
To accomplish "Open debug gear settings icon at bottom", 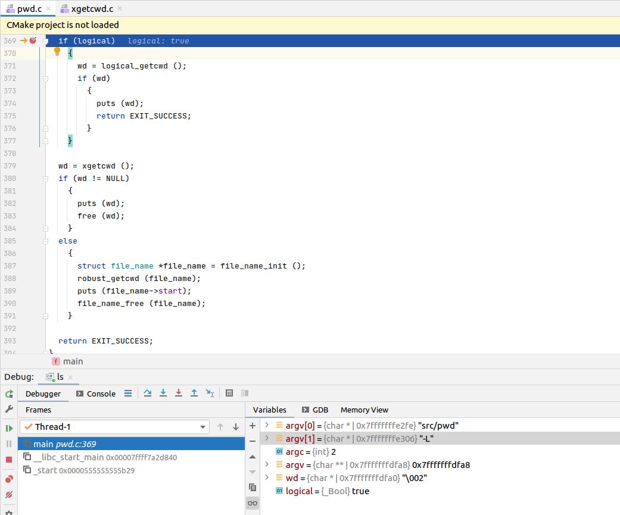I will [x=9, y=512].
